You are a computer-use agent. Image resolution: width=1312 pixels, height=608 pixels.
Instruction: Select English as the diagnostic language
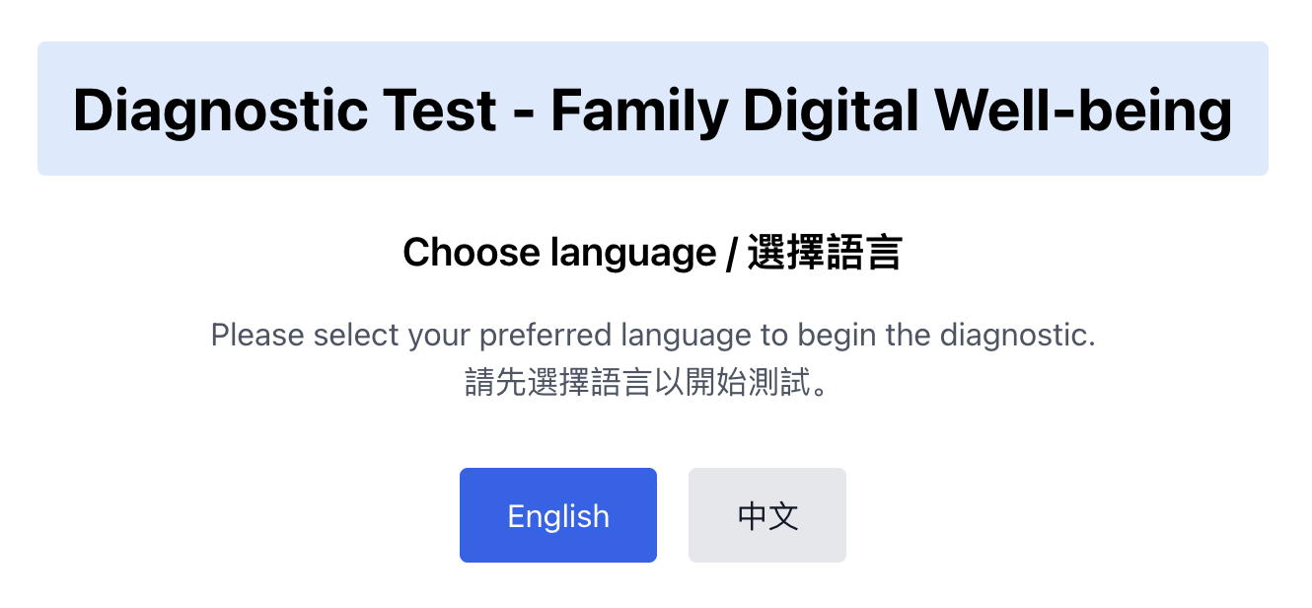click(x=557, y=515)
